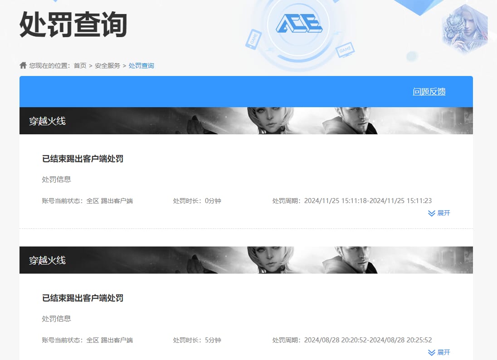Click the second 穿越火线 banner title

47,261
